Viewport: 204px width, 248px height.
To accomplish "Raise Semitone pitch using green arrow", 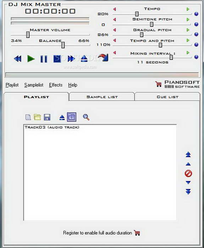I will click(188, 19).
